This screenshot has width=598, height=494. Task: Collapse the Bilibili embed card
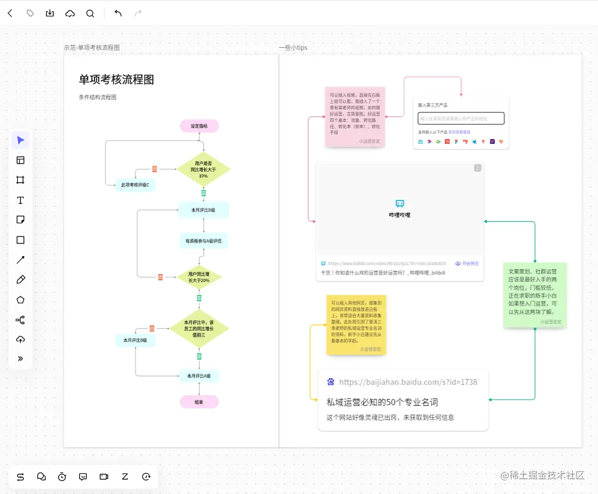tap(477, 167)
